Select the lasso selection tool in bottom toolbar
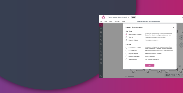183x93 pixels. tap(169, 75)
